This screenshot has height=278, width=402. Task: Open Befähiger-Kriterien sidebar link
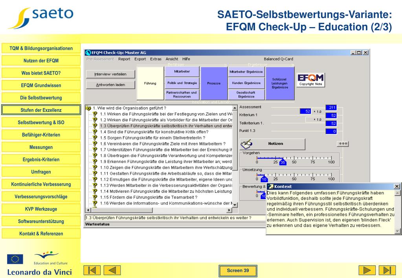tap(41, 135)
